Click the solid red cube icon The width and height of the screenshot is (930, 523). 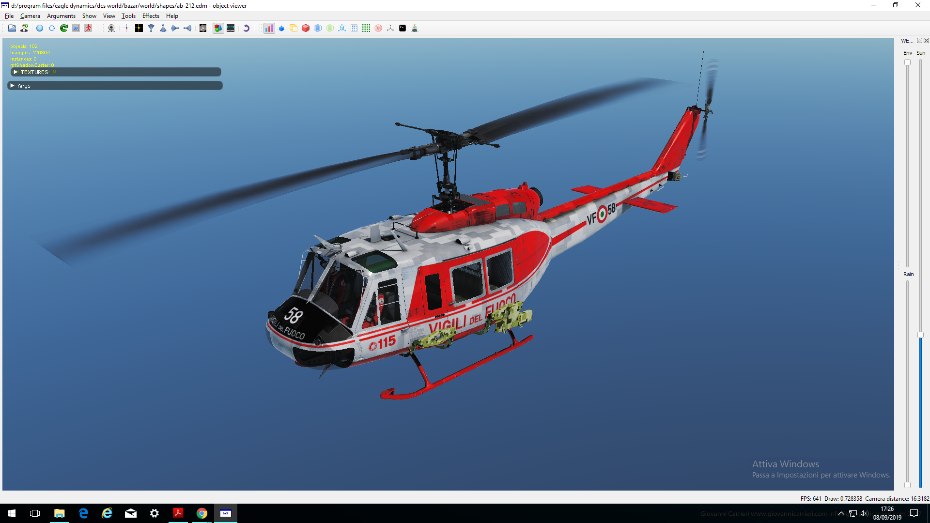tap(306, 28)
